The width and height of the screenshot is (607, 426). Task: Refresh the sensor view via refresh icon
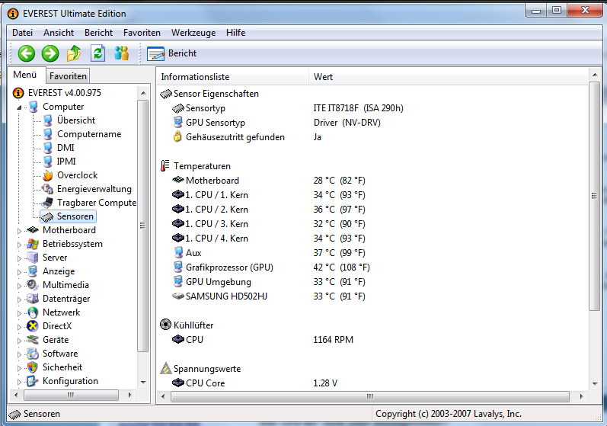98,53
